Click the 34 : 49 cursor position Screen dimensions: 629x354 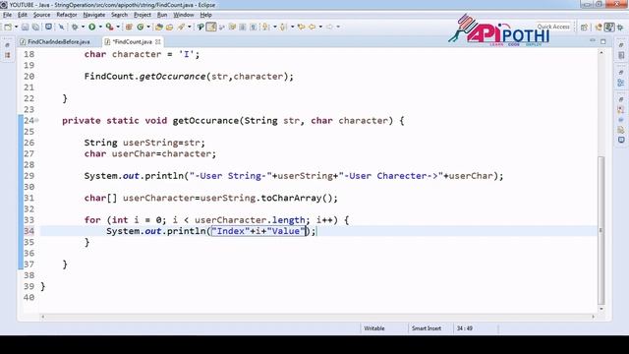464,328
